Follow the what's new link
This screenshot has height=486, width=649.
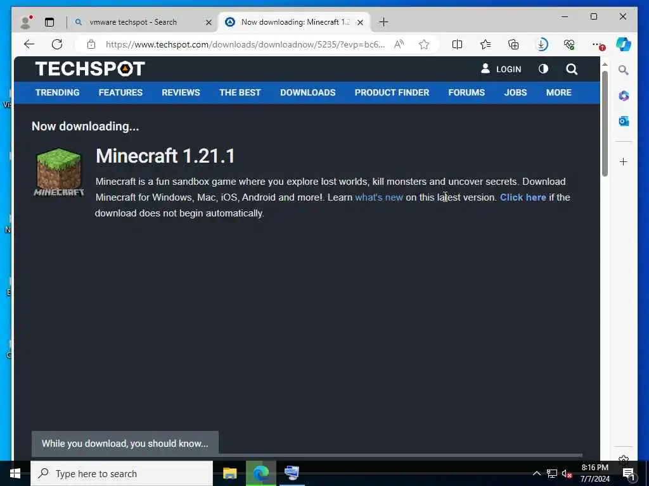(x=379, y=197)
